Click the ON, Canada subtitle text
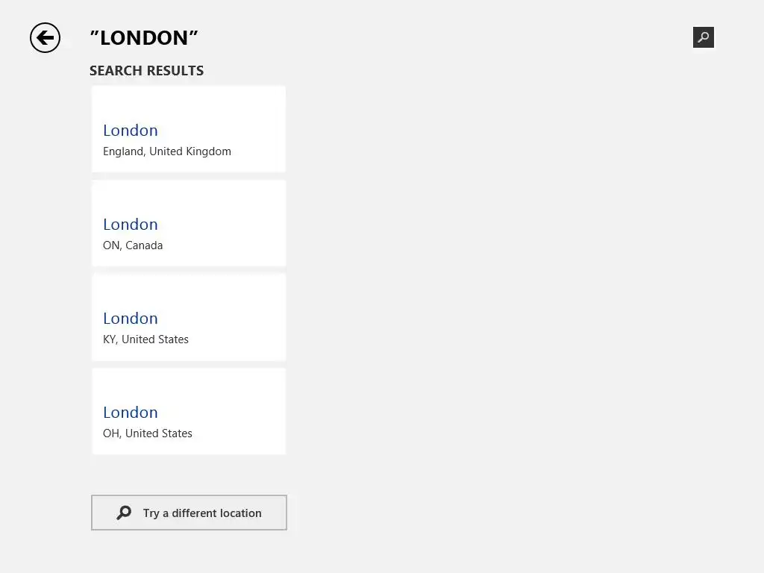The width and height of the screenshot is (764, 573). click(x=133, y=245)
